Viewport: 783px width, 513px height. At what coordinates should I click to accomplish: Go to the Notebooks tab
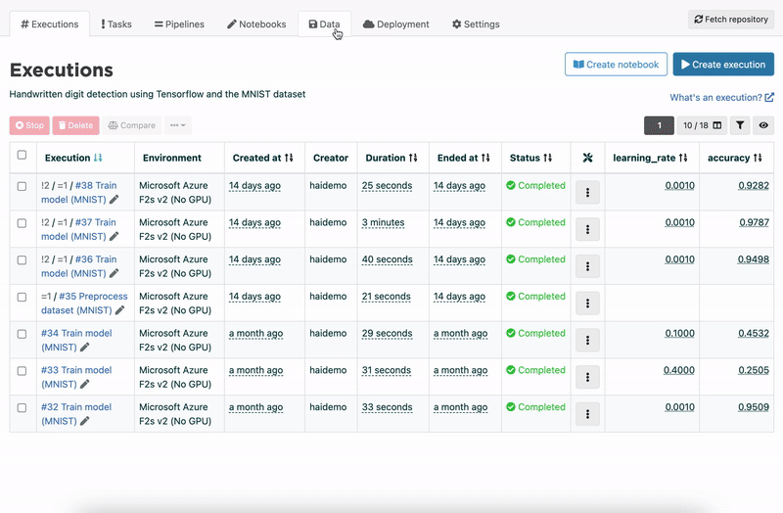(x=256, y=23)
